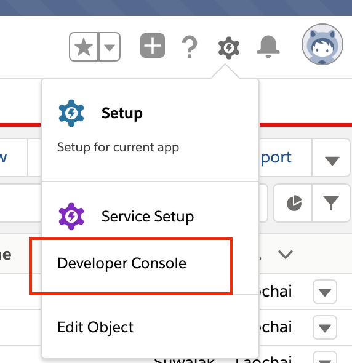The width and height of the screenshot is (352, 363).
Task: Open the favorites list dropdown arrow
Action: point(110,47)
